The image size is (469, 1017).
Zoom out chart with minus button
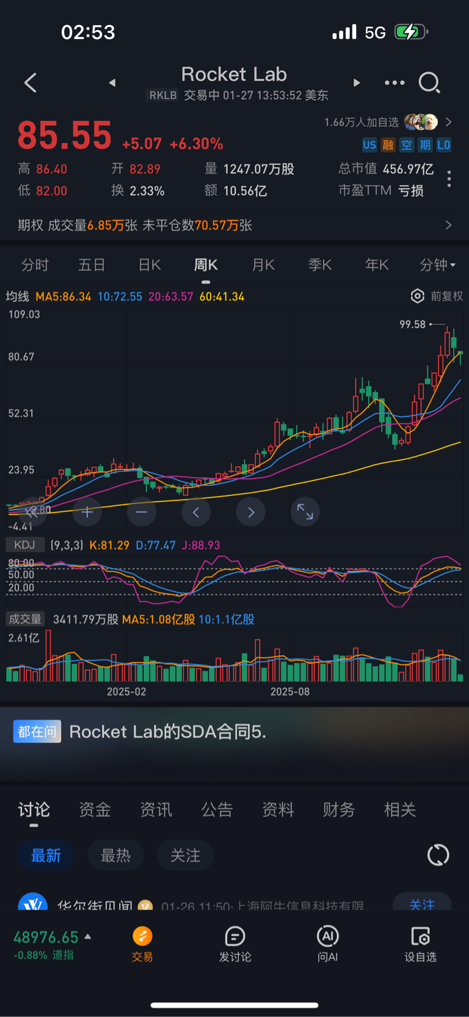coord(142,512)
